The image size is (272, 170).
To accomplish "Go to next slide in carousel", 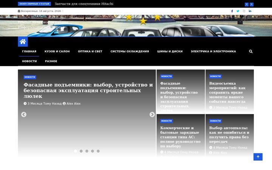I will point(152,114).
